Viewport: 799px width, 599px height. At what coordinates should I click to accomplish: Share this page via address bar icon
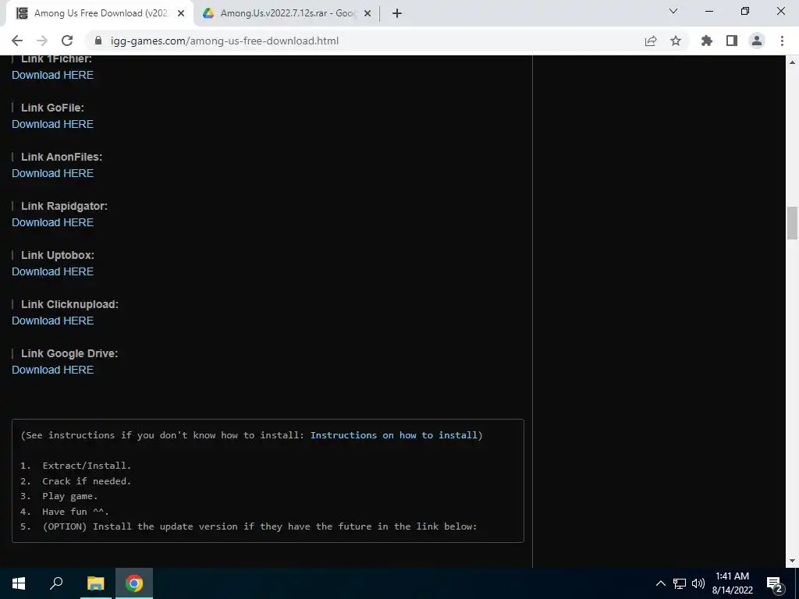pyautogui.click(x=651, y=41)
